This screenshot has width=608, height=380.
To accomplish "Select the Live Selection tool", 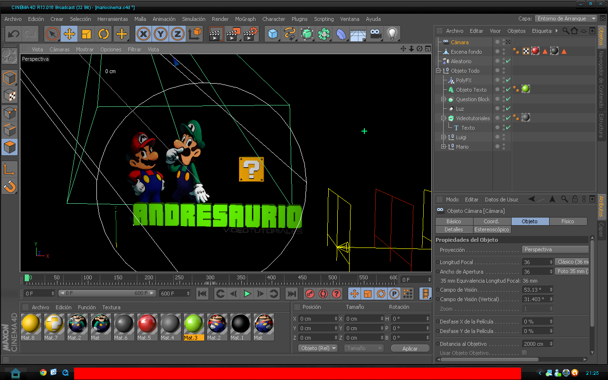I will click(x=52, y=34).
